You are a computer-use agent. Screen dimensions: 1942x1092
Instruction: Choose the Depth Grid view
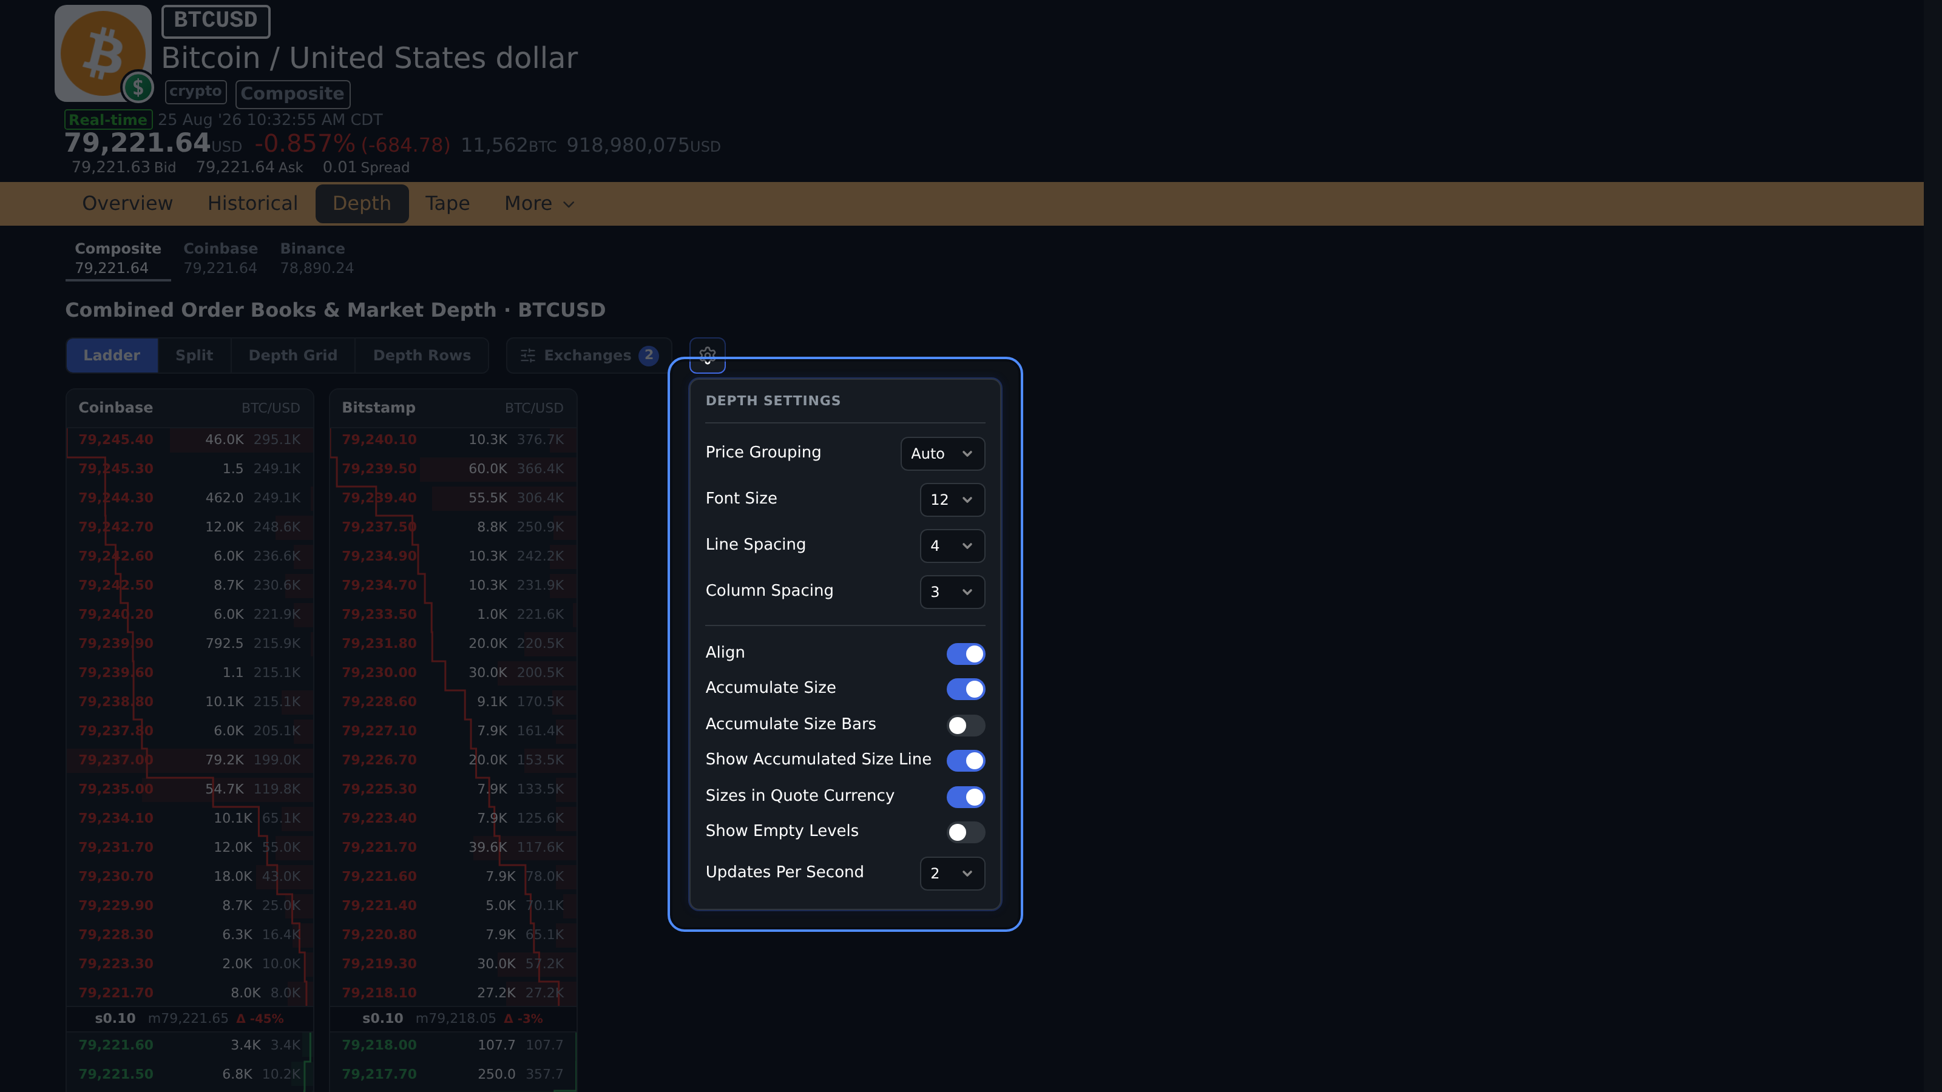pyautogui.click(x=293, y=355)
